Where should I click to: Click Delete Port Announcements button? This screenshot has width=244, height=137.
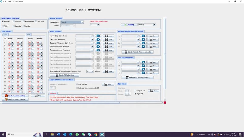click(138, 77)
